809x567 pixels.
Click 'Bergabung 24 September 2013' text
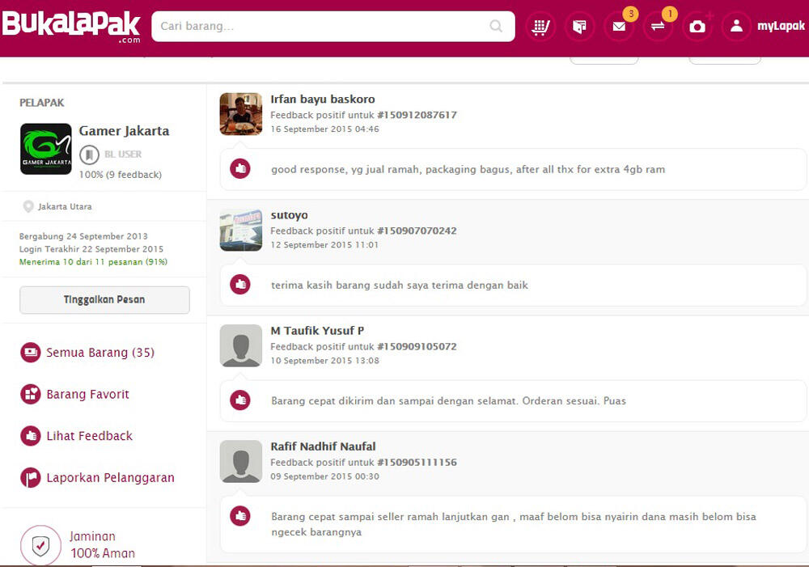coord(83,236)
